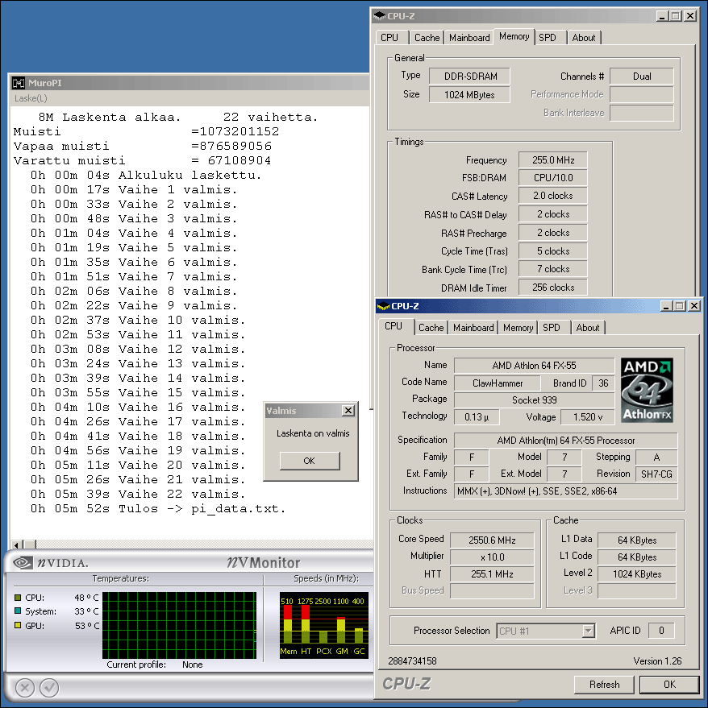This screenshot has height=708, width=708.
Task: Open the Laske(L) menu in MuroPI
Action: point(31,98)
